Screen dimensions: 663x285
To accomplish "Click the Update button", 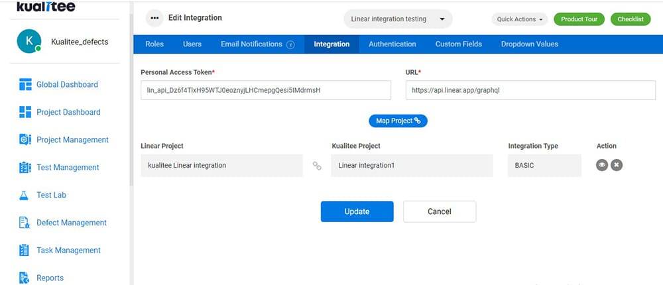I will [357, 211].
